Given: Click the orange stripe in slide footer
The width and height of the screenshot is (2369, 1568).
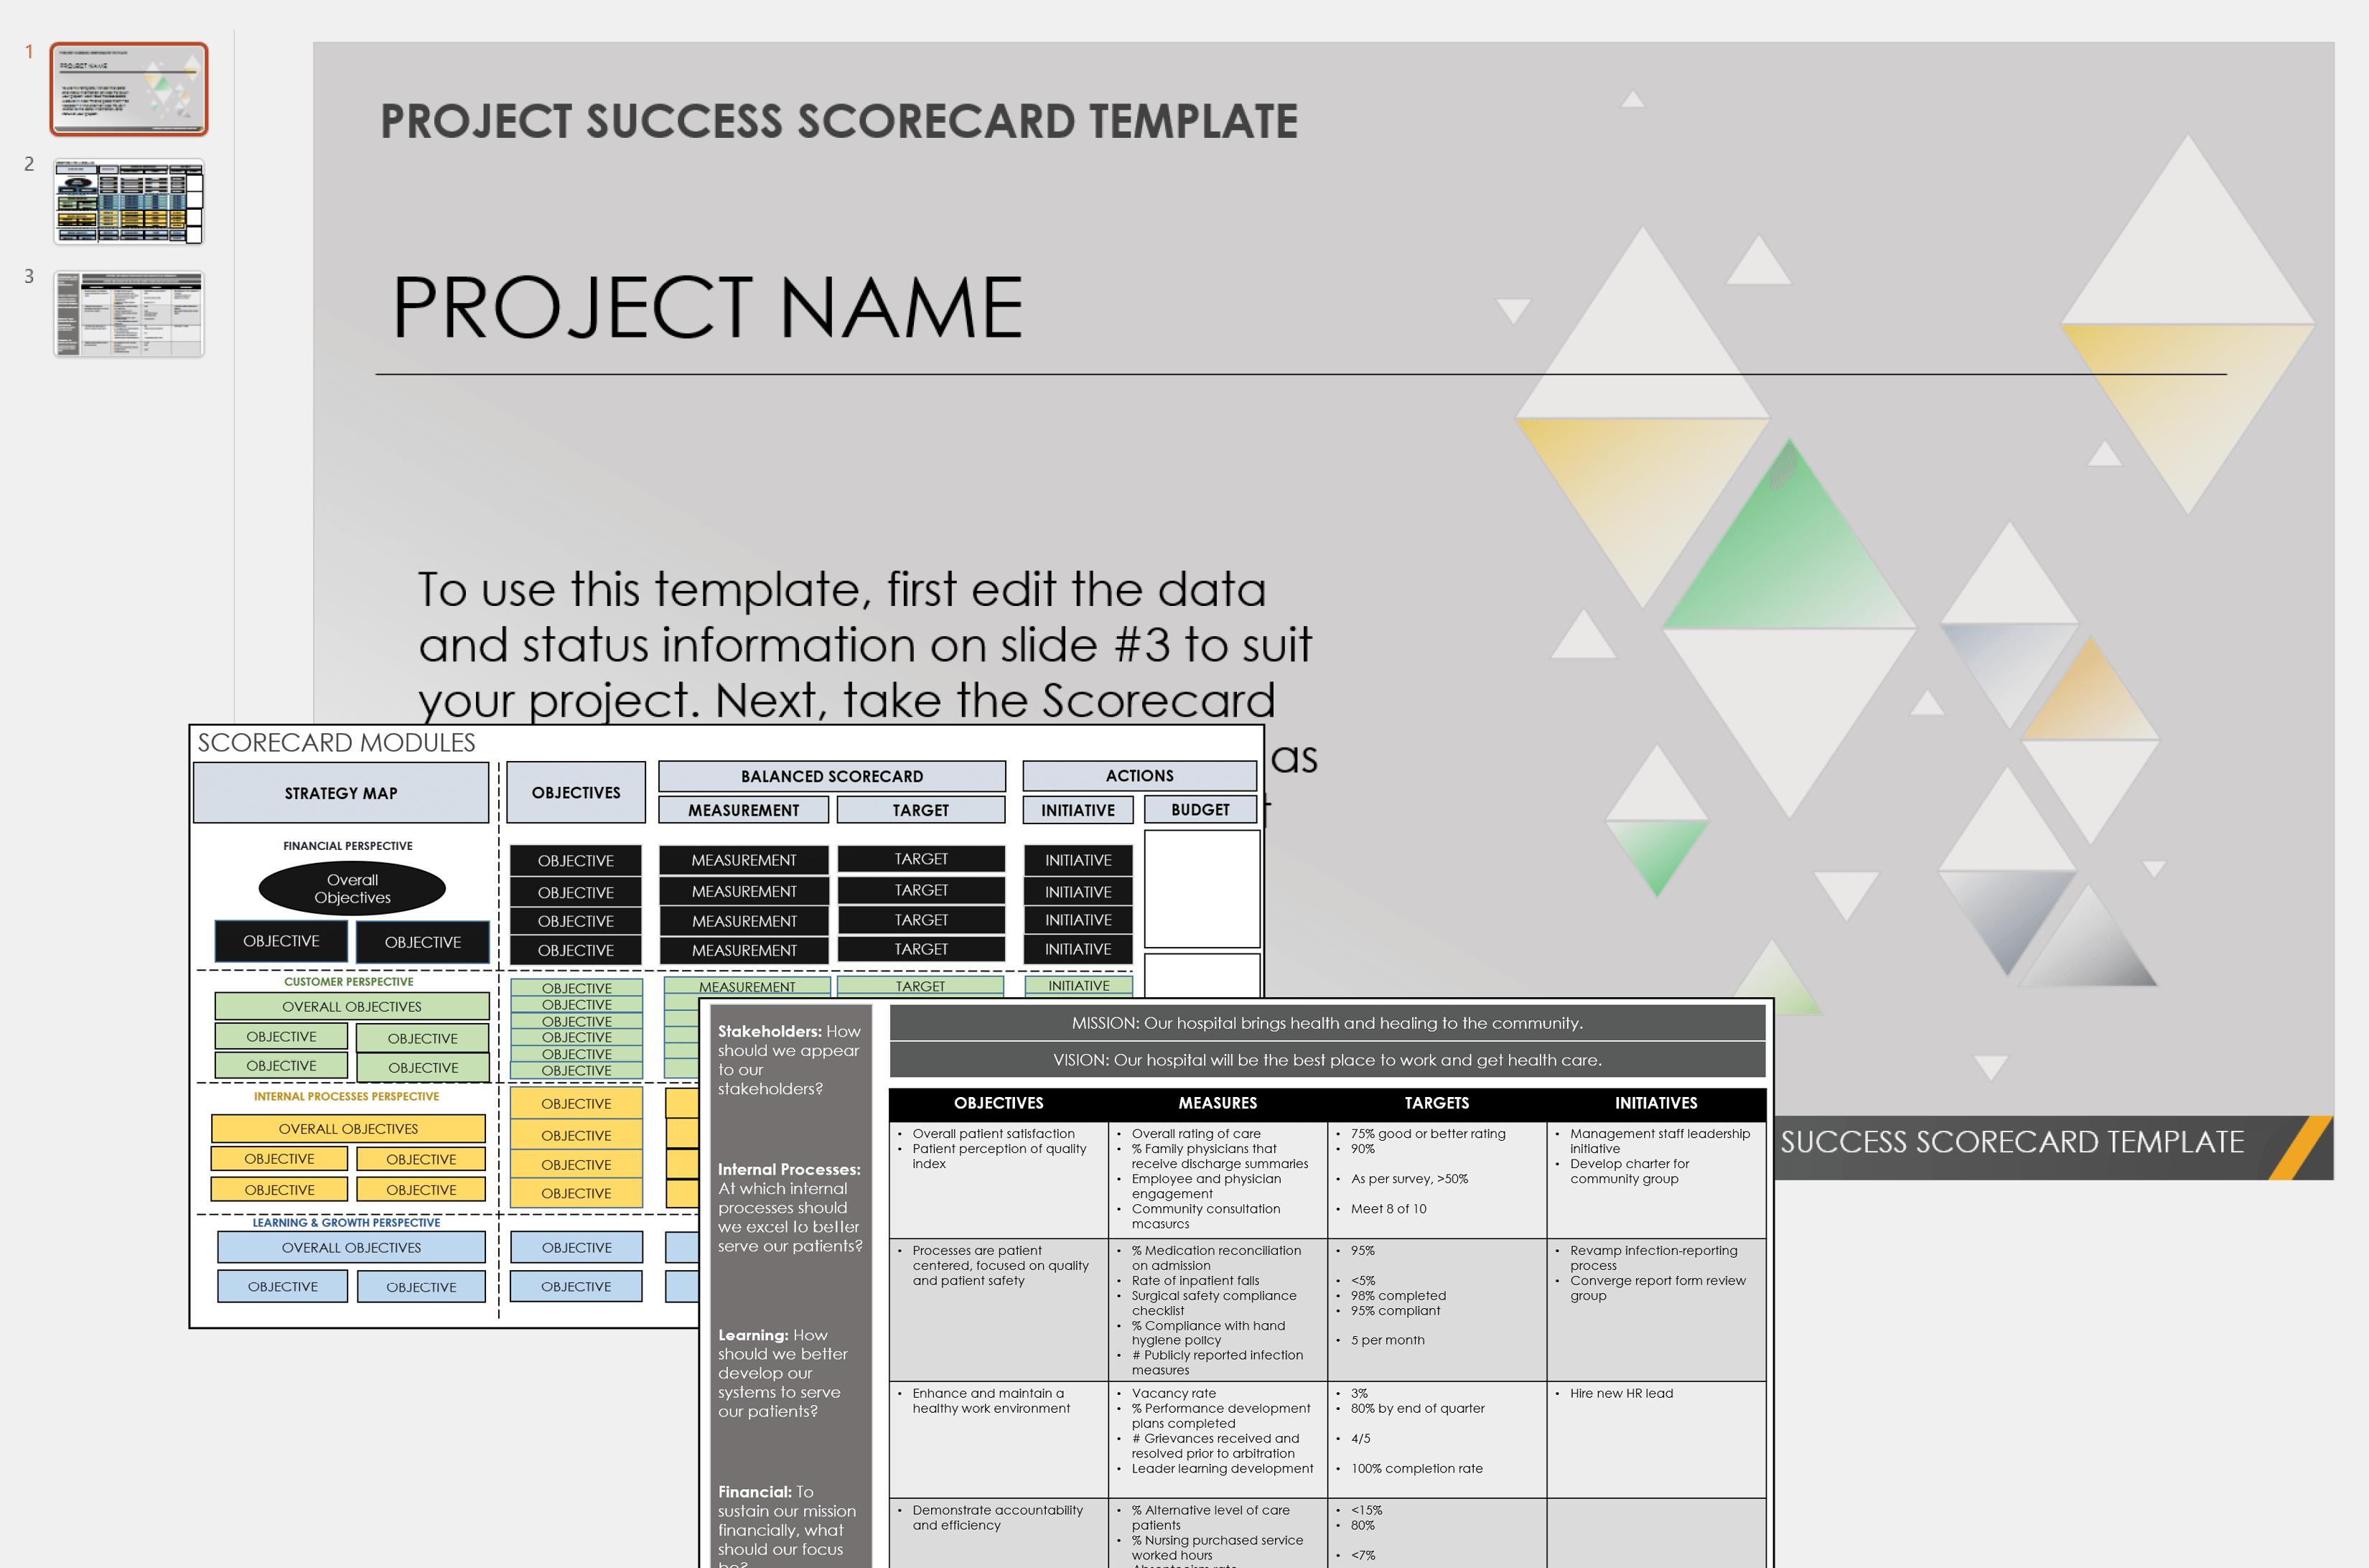Looking at the screenshot, I should 2299,1148.
